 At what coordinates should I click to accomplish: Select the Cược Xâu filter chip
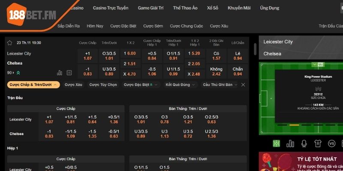point(73,85)
